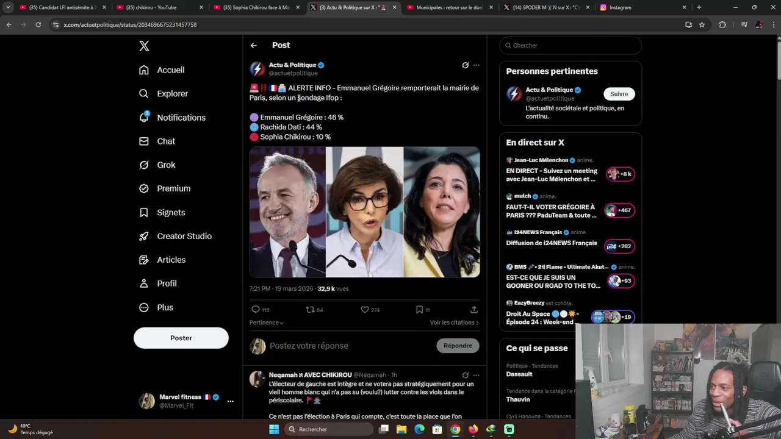Click the Répondre button
Image resolution: width=781 pixels, height=439 pixels.
pyautogui.click(x=458, y=346)
